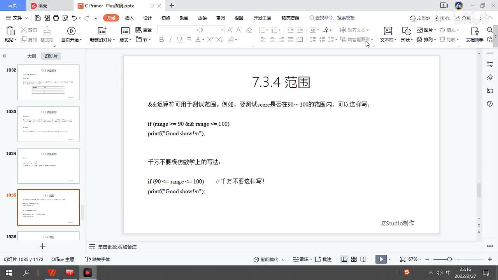Select slide 1033 thumbnail

click(x=48, y=124)
